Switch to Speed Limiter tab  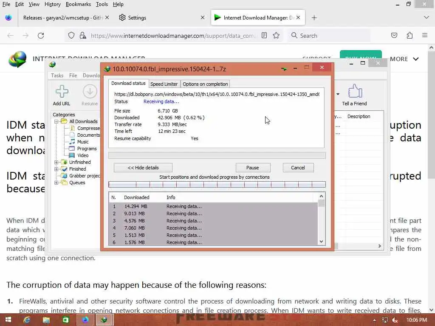coord(164,84)
